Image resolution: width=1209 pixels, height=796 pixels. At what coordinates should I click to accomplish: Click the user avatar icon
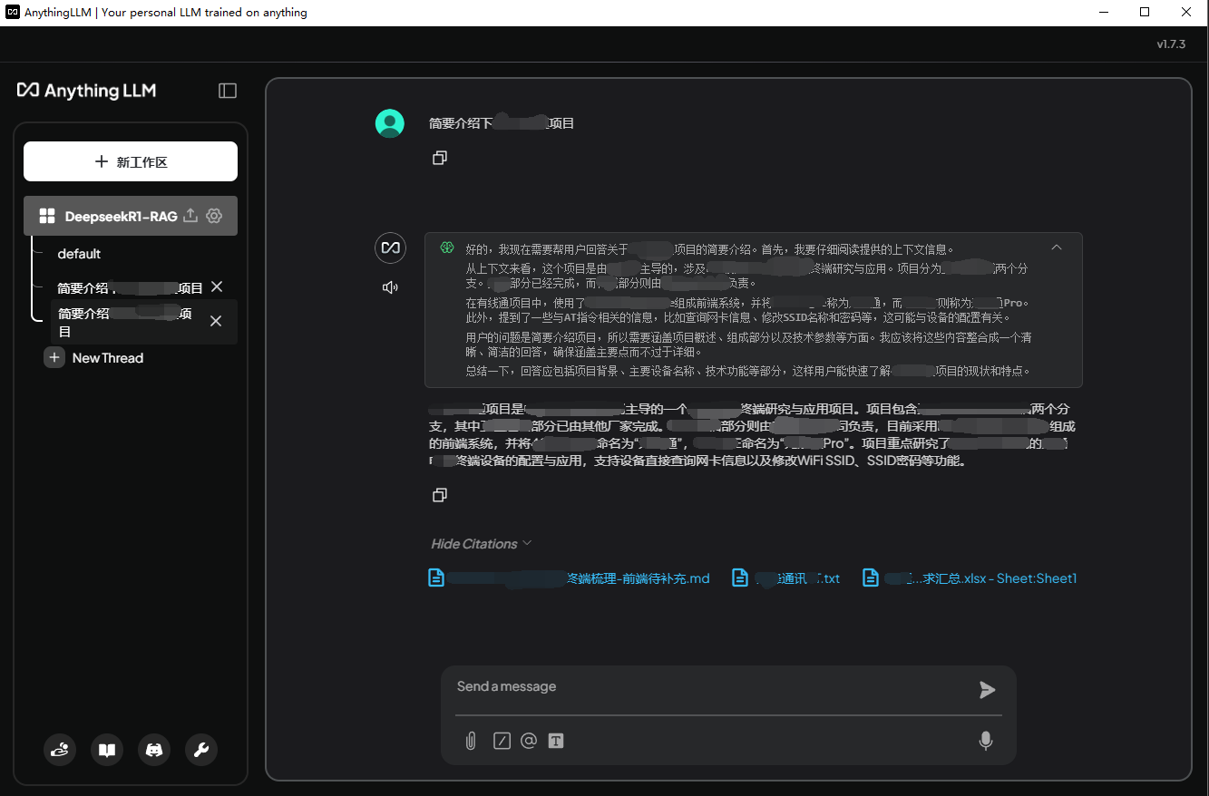pyautogui.click(x=390, y=123)
